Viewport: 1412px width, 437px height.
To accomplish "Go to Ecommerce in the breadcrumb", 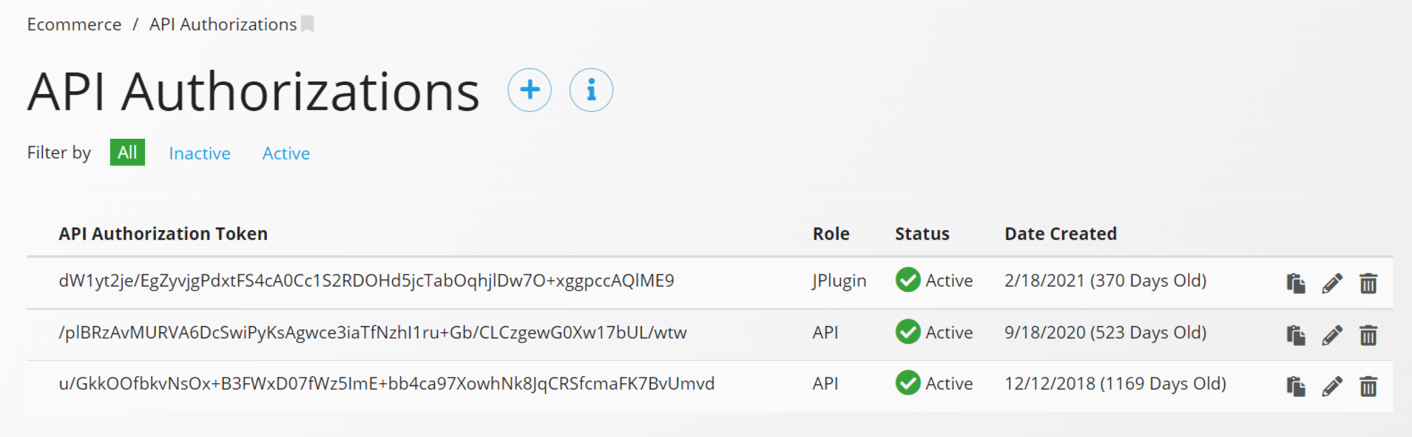I will [74, 24].
